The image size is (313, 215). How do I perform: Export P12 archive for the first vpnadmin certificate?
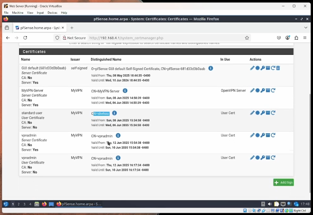(268, 135)
